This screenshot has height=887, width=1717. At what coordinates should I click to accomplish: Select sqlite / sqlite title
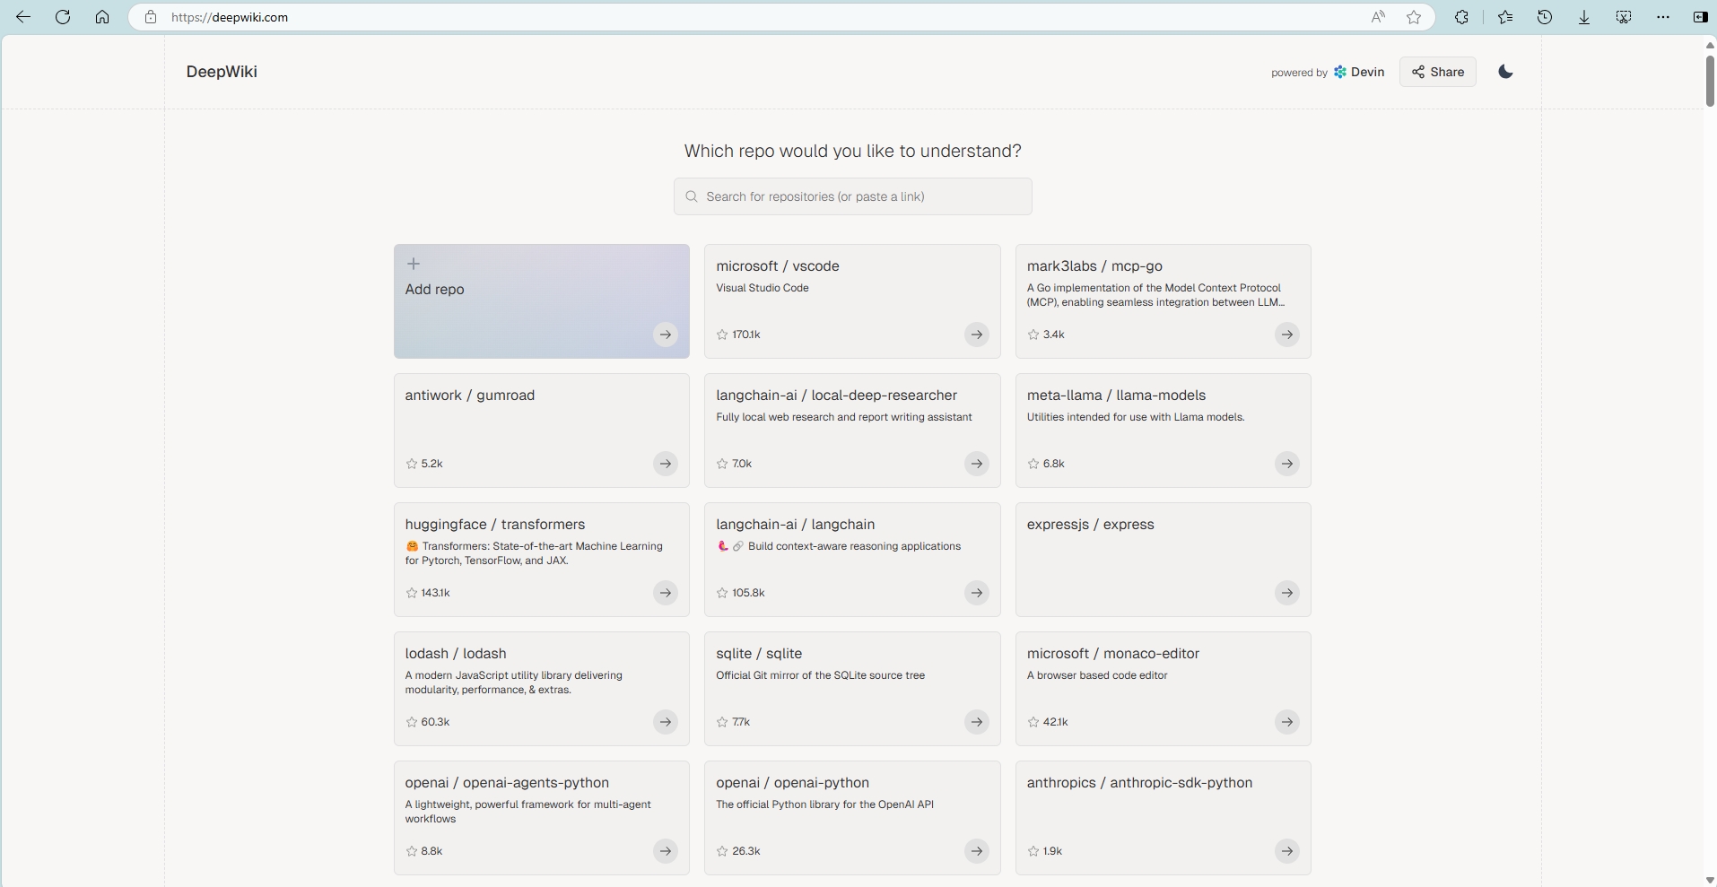[759, 654]
